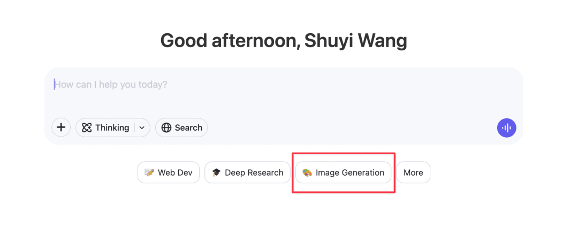Screen dimensions: 578x233
Task: Enable the Search toggle
Action: click(181, 127)
